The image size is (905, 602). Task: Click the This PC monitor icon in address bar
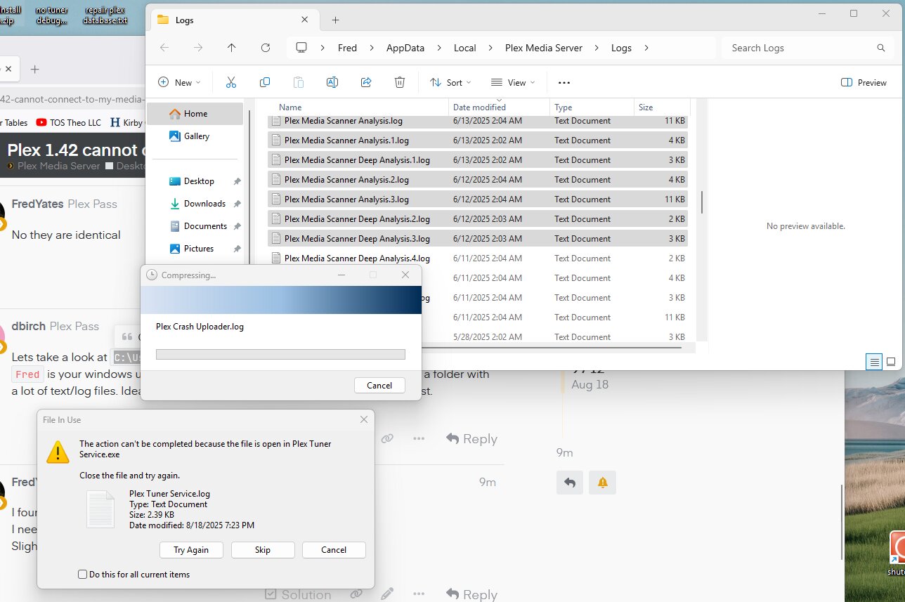(302, 48)
